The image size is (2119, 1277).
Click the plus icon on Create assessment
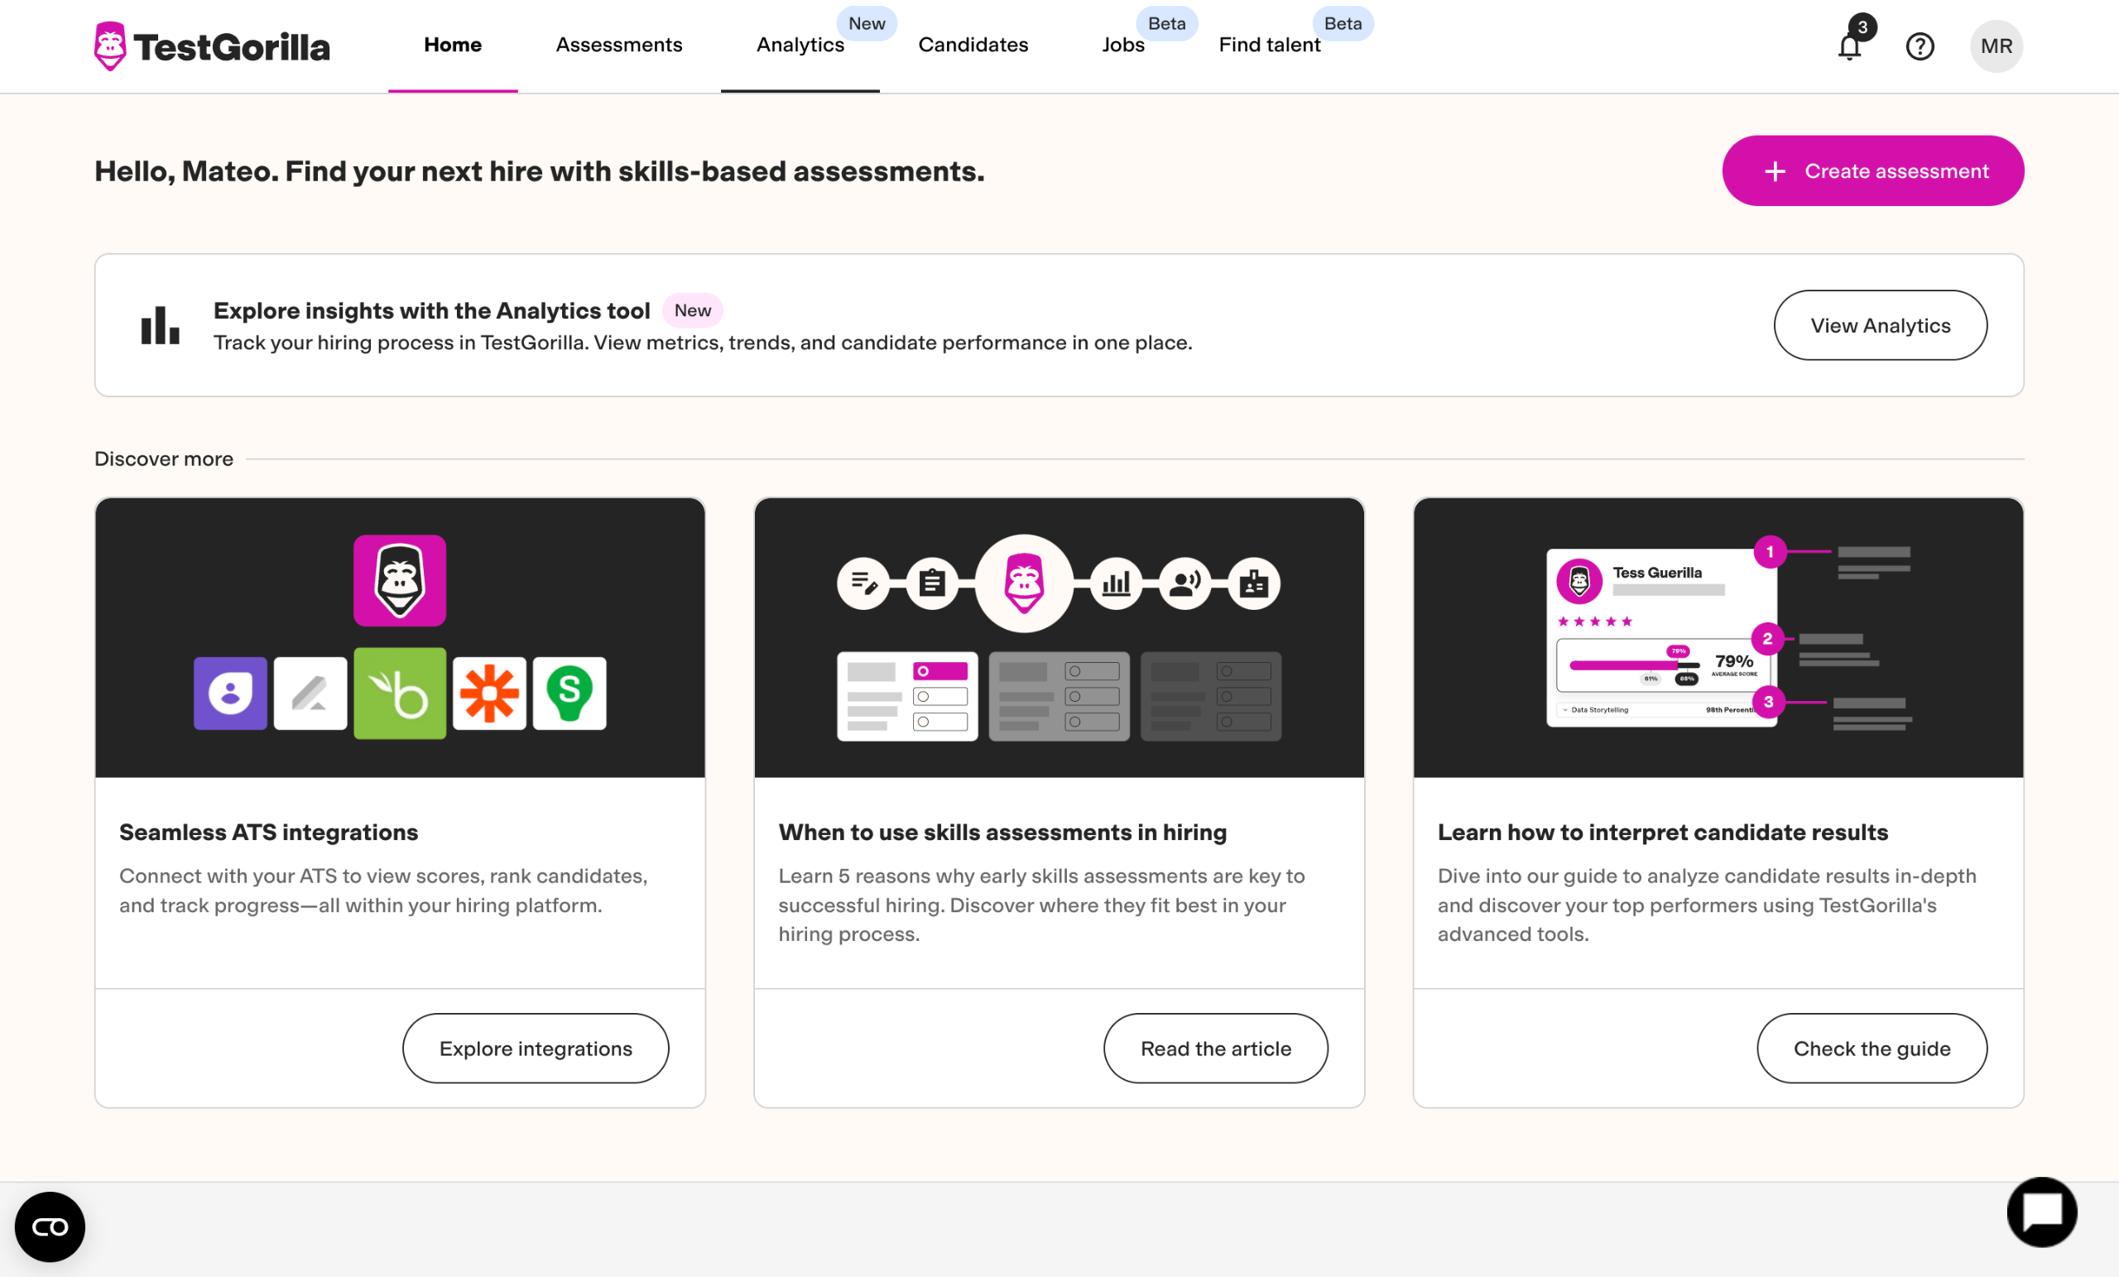[x=1774, y=171]
